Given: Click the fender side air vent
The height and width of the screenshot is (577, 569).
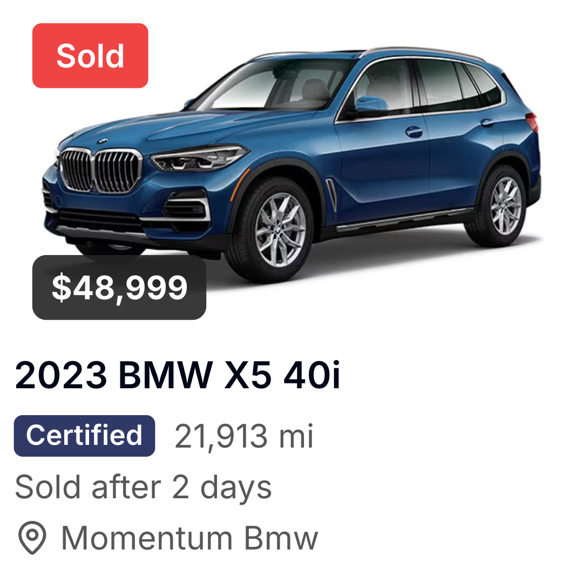Looking at the screenshot, I should click(x=331, y=195).
